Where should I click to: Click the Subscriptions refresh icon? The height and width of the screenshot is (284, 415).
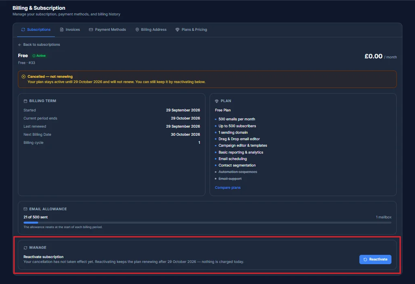23,30
